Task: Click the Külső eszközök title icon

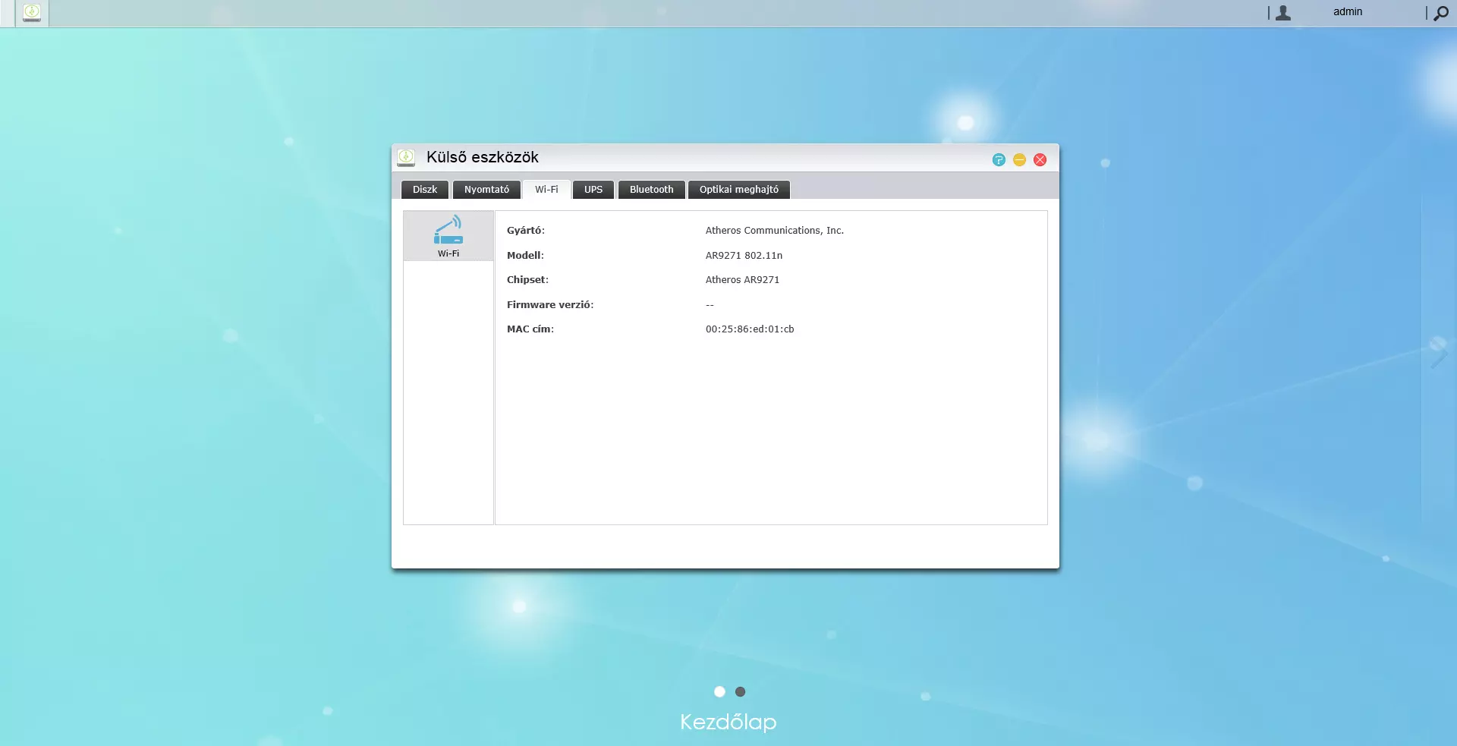Action: point(406,157)
